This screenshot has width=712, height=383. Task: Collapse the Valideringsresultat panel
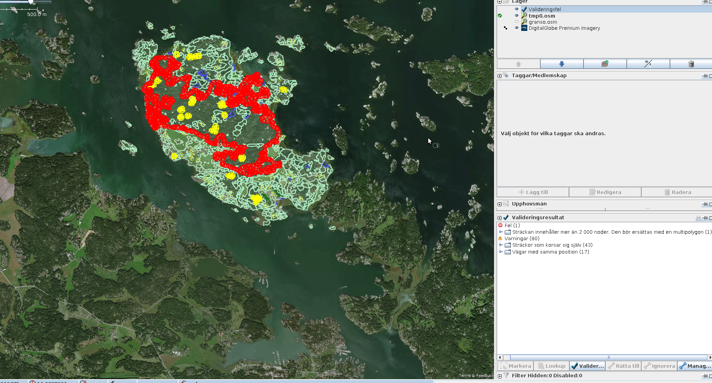click(x=500, y=218)
